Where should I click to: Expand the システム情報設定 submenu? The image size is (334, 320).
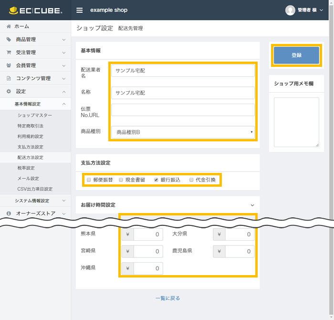click(x=35, y=201)
